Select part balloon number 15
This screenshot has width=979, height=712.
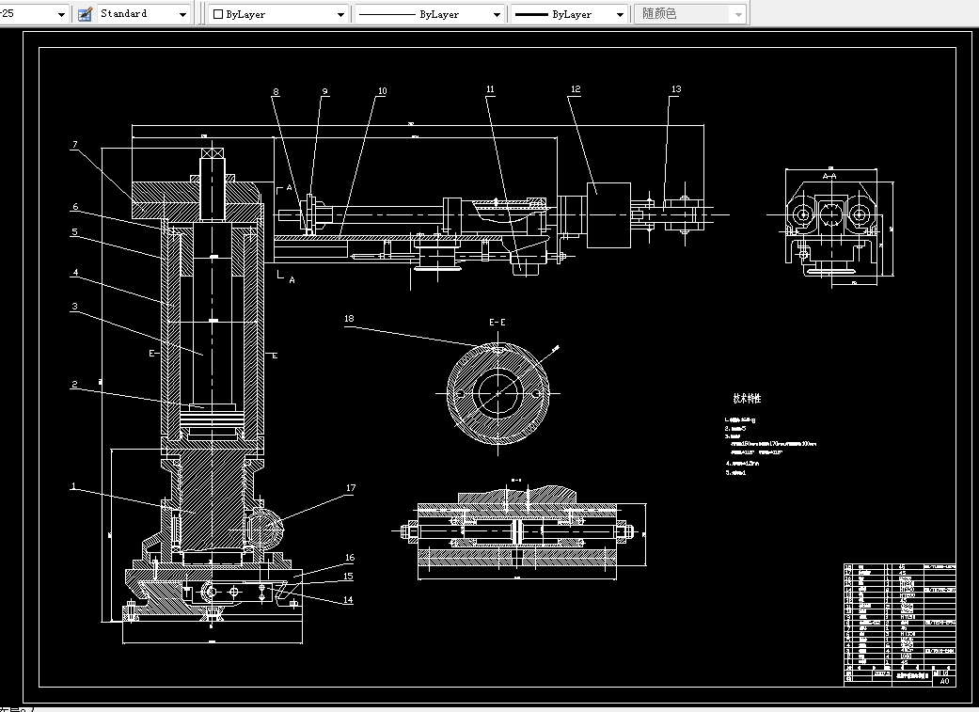tap(348, 577)
